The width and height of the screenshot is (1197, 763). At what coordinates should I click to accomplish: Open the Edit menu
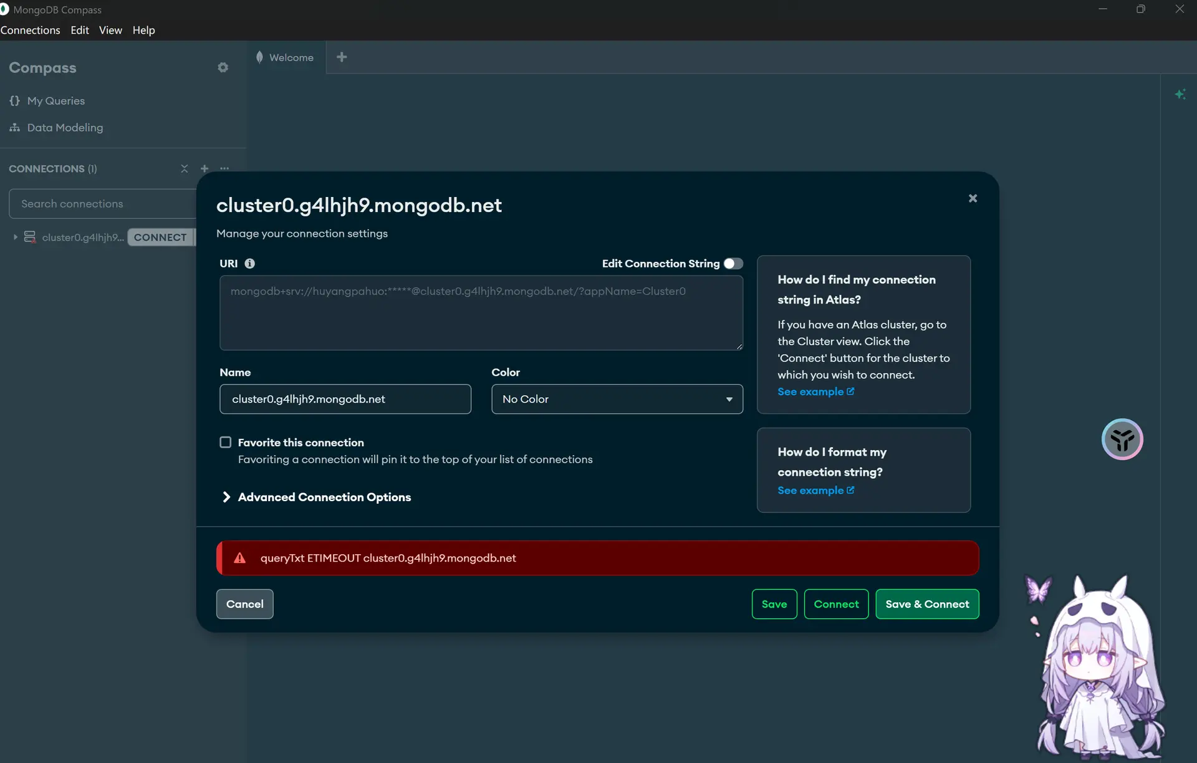click(80, 30)
